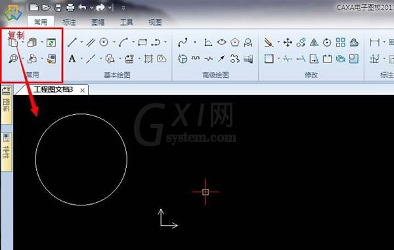
Task: Click the Print icon in the quick access bar
Action: click(70, 7)
